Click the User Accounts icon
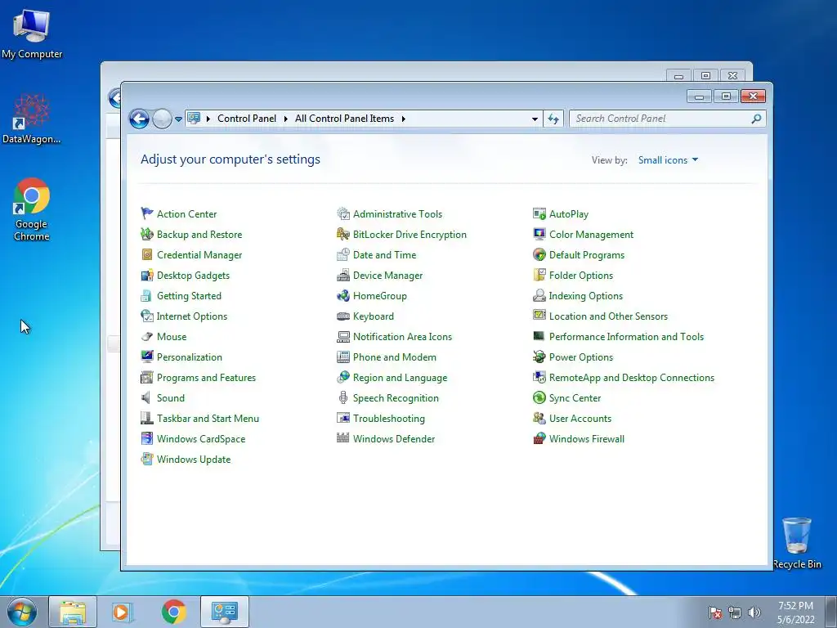837x628 pixels. coord(539,418)
